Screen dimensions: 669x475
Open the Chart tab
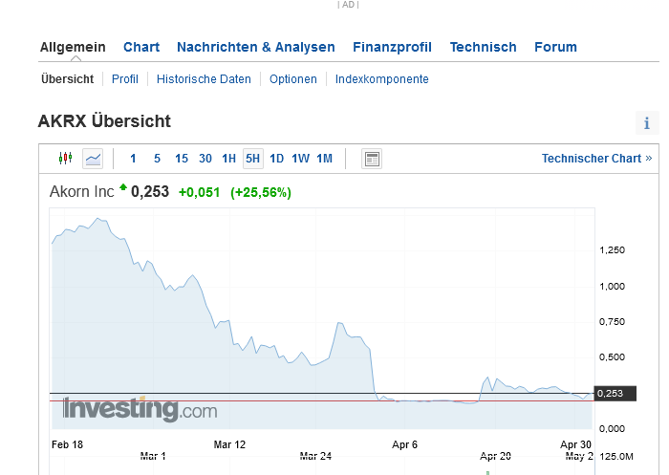[141, 47]
